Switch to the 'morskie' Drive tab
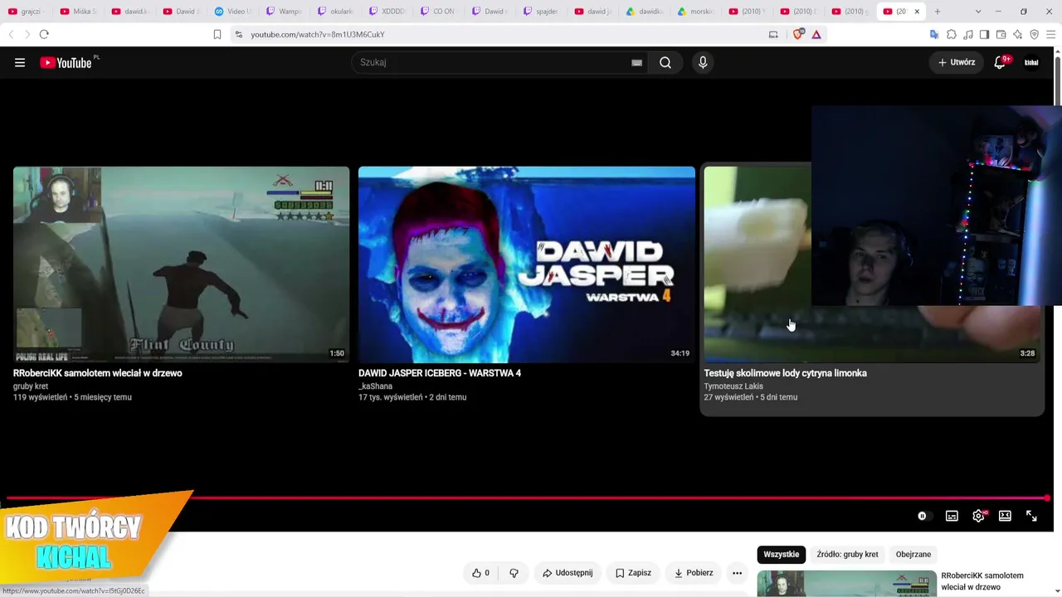Image resolution: width=1062 pixels, height=597 pixels. (x=696, y=12)
